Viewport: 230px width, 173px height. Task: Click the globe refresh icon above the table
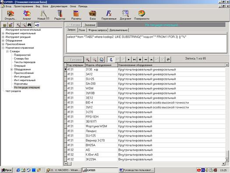click(x=102, y=60)
